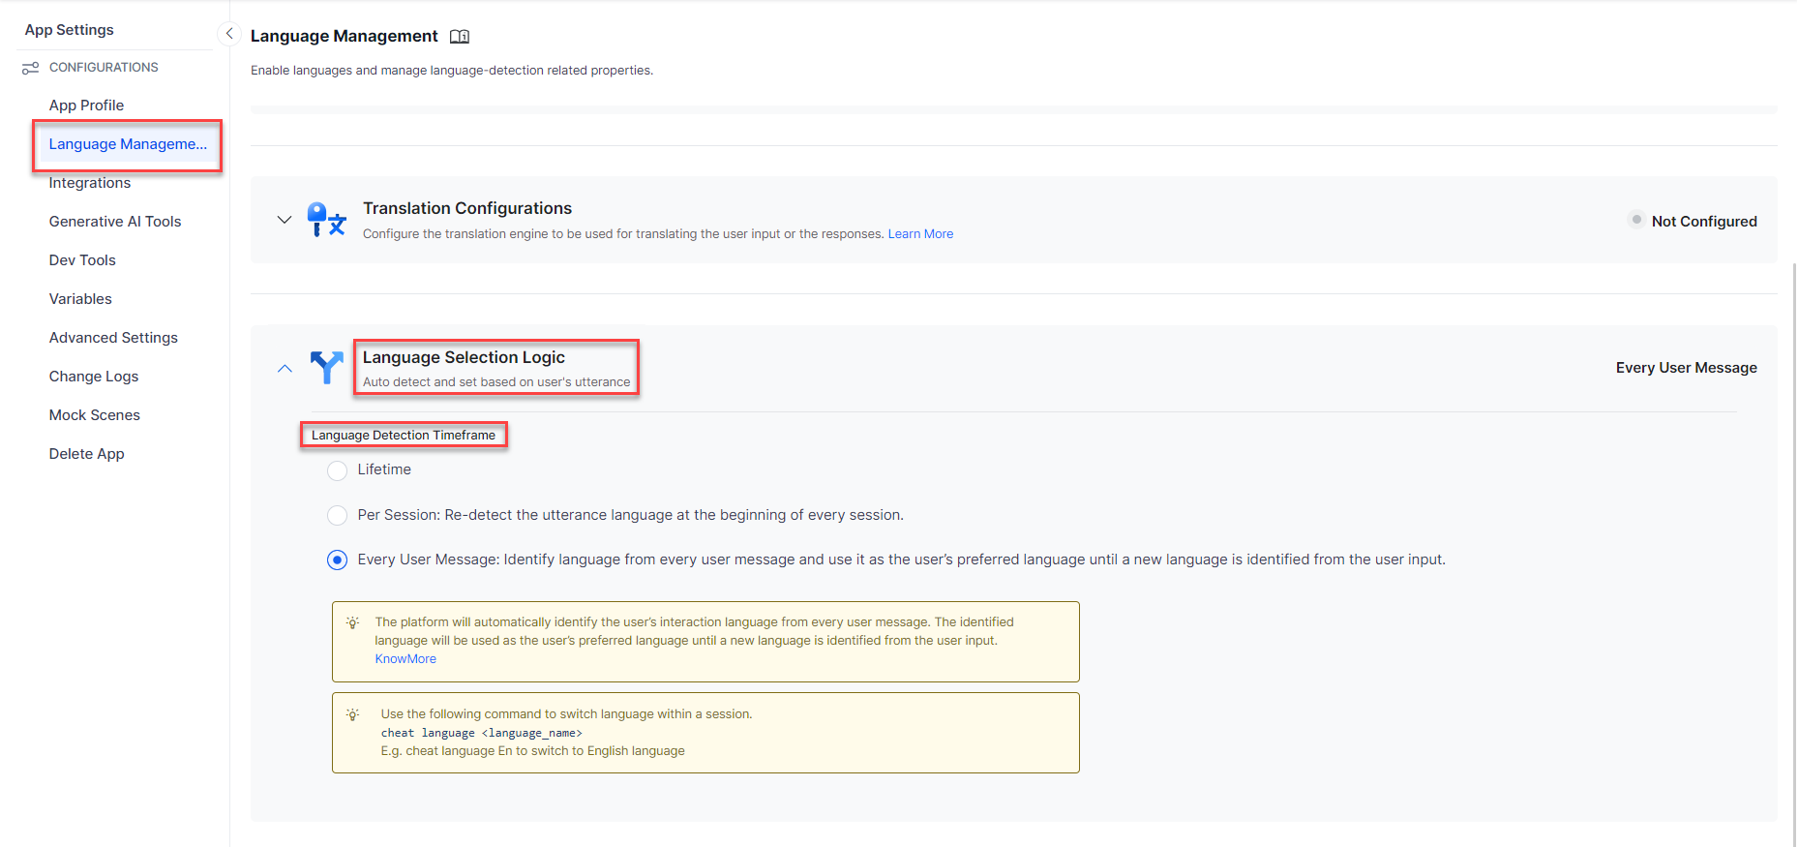This screenshot has height=847, width=1799.
Task: Click the Configurations sliders icon
Action: 30,68
